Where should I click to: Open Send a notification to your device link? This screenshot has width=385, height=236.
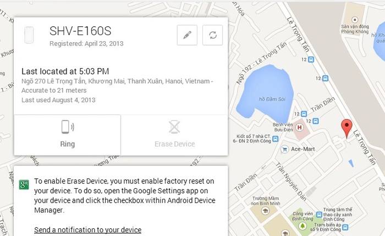coord(87,229)
